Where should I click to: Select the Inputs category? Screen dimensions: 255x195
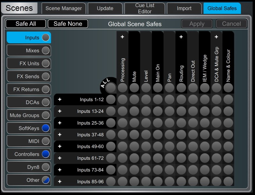[x=29, y=38]
